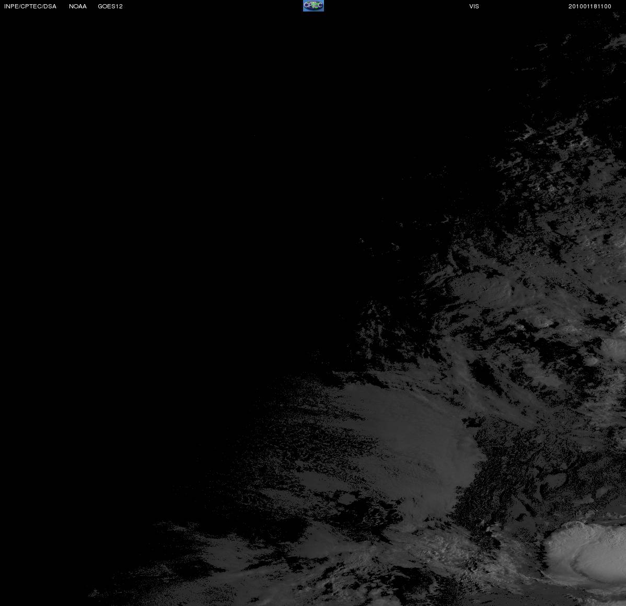The height and width of the screenshot is (606, 626).
Task: Click the GOES12 satellite label
Action: [x=110, y=6]
